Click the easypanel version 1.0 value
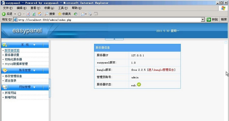 click(x=134, y=63)
